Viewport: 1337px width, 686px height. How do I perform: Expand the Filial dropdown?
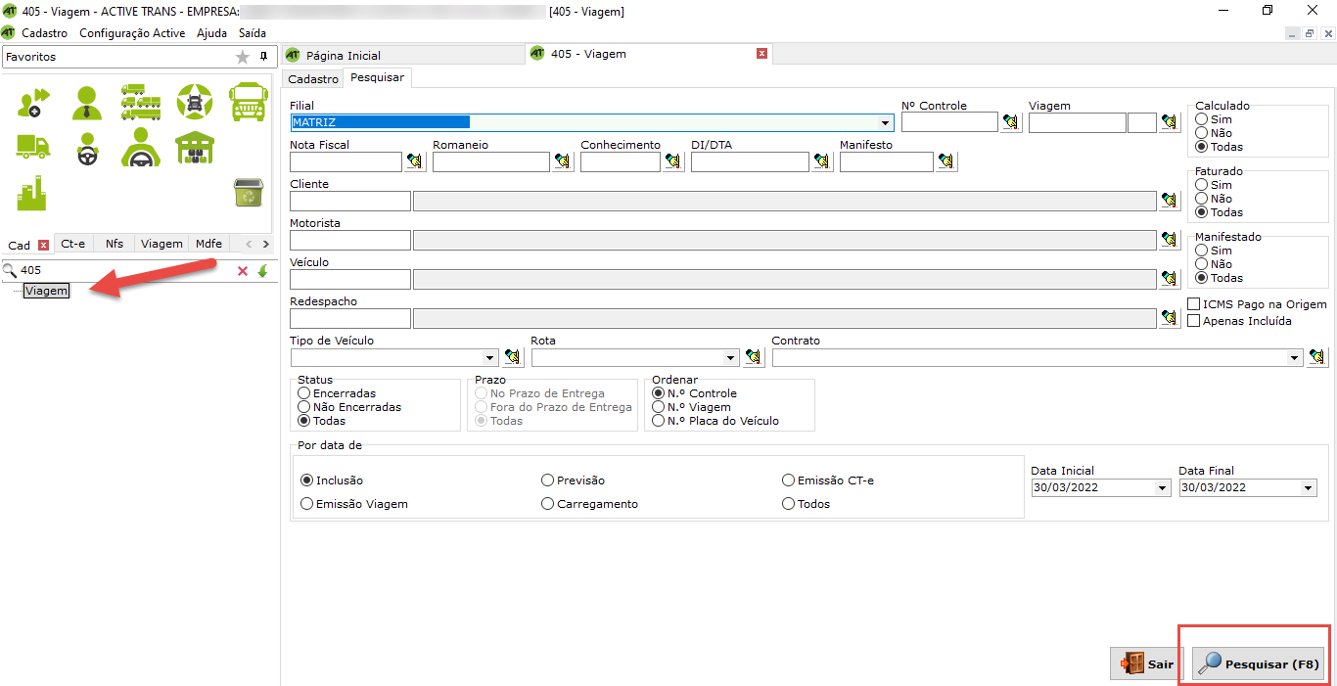[886, 122]
